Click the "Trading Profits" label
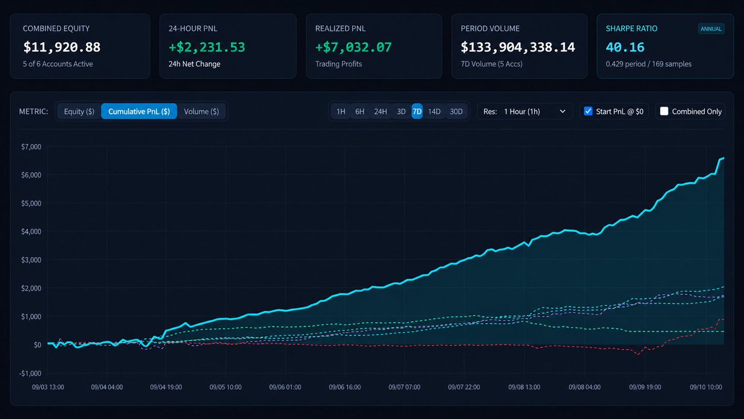Image resolution: width=744 pixels, height=419 pixels. 338,64
